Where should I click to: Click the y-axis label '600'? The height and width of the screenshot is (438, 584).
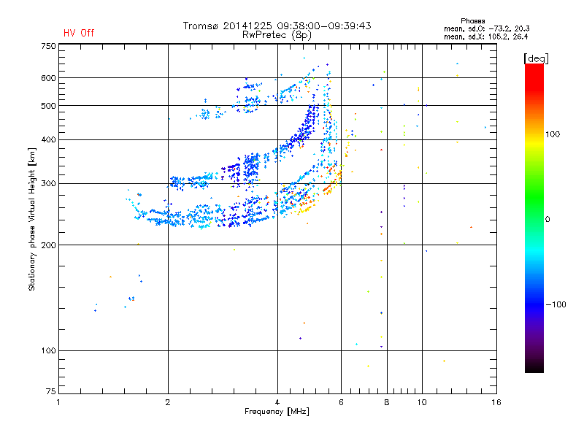[x=49, y=78]
